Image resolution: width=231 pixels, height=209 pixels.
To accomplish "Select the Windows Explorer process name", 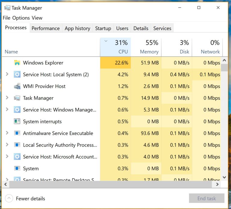I will pyautogui.click(x=43, y=63).
